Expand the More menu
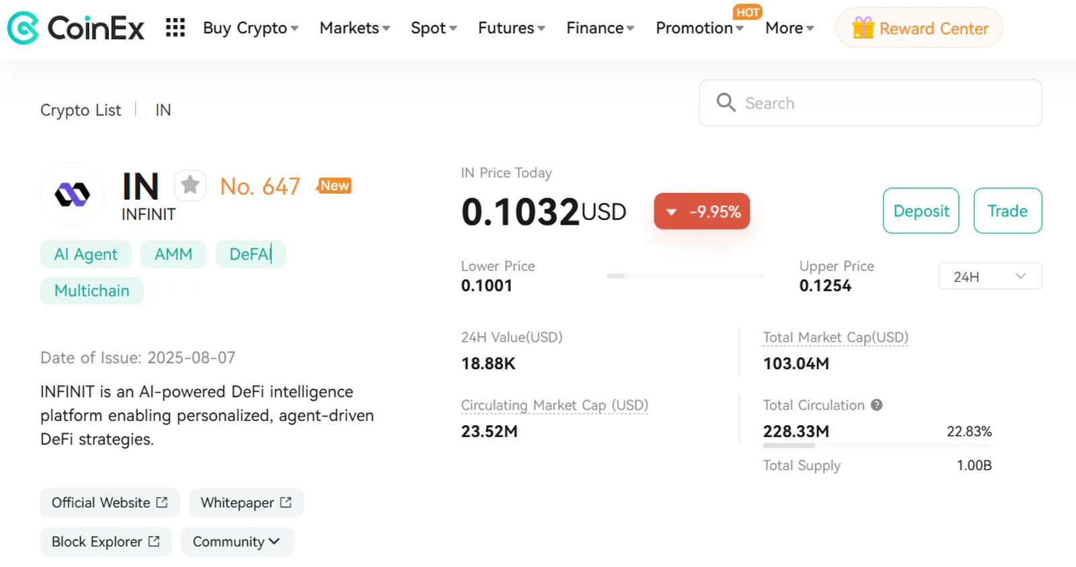 [x=790, y=28]
